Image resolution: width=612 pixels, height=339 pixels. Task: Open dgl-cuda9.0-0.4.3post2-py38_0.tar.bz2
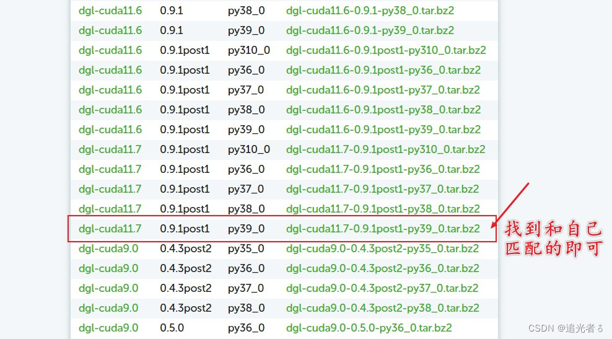coord(383,308)
